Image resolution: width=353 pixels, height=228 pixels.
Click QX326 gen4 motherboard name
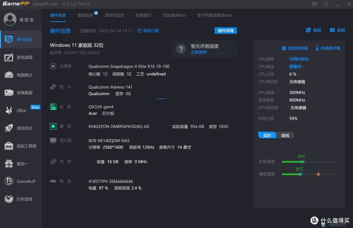coord(101,107)
